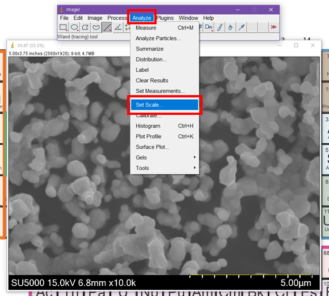Open the Process menu
The width and height of the screenshot is (329, 296).
click(x=117, y=18)
